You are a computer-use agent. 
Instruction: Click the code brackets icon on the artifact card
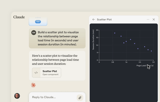[x=36, y=73]
